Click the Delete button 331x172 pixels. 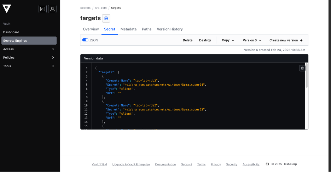[x=188, y=40]
